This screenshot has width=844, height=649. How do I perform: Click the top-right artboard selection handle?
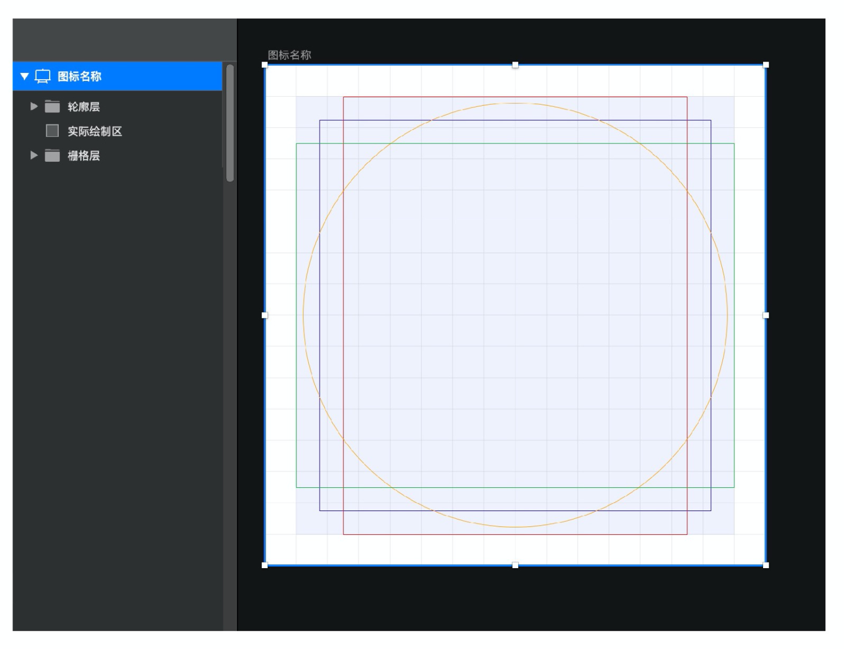(766, 65)
